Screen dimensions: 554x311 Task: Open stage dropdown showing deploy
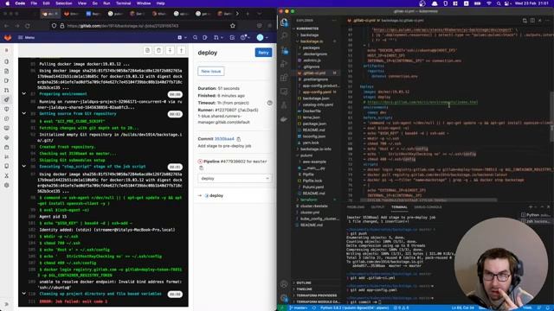pos(235,179)
